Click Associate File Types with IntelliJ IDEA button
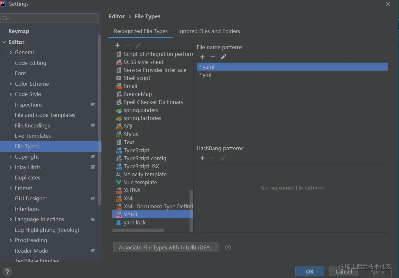399x278 pixels. 166,248
